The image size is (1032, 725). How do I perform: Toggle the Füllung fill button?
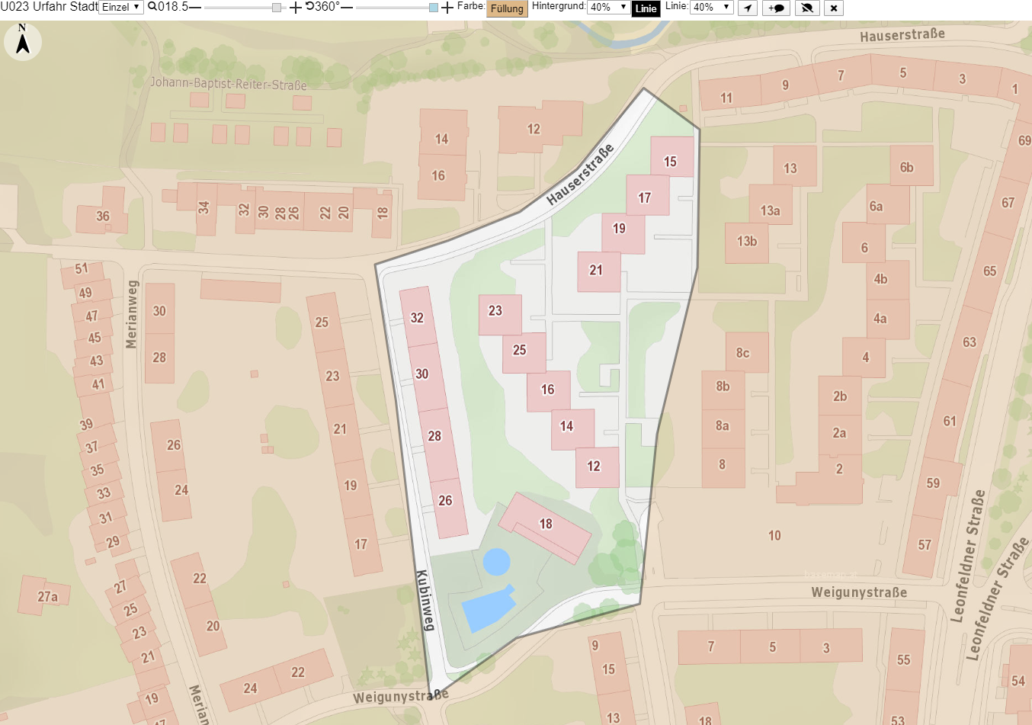pyautogui.click(x=507, y=8)
